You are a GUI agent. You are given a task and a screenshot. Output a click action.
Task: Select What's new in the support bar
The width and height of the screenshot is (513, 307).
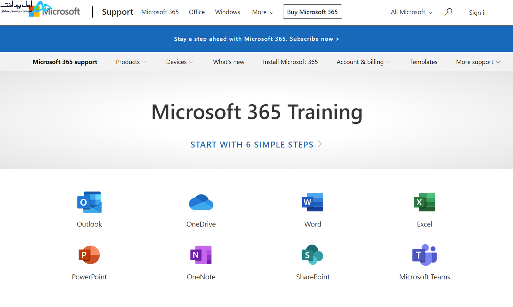[228, 62]
